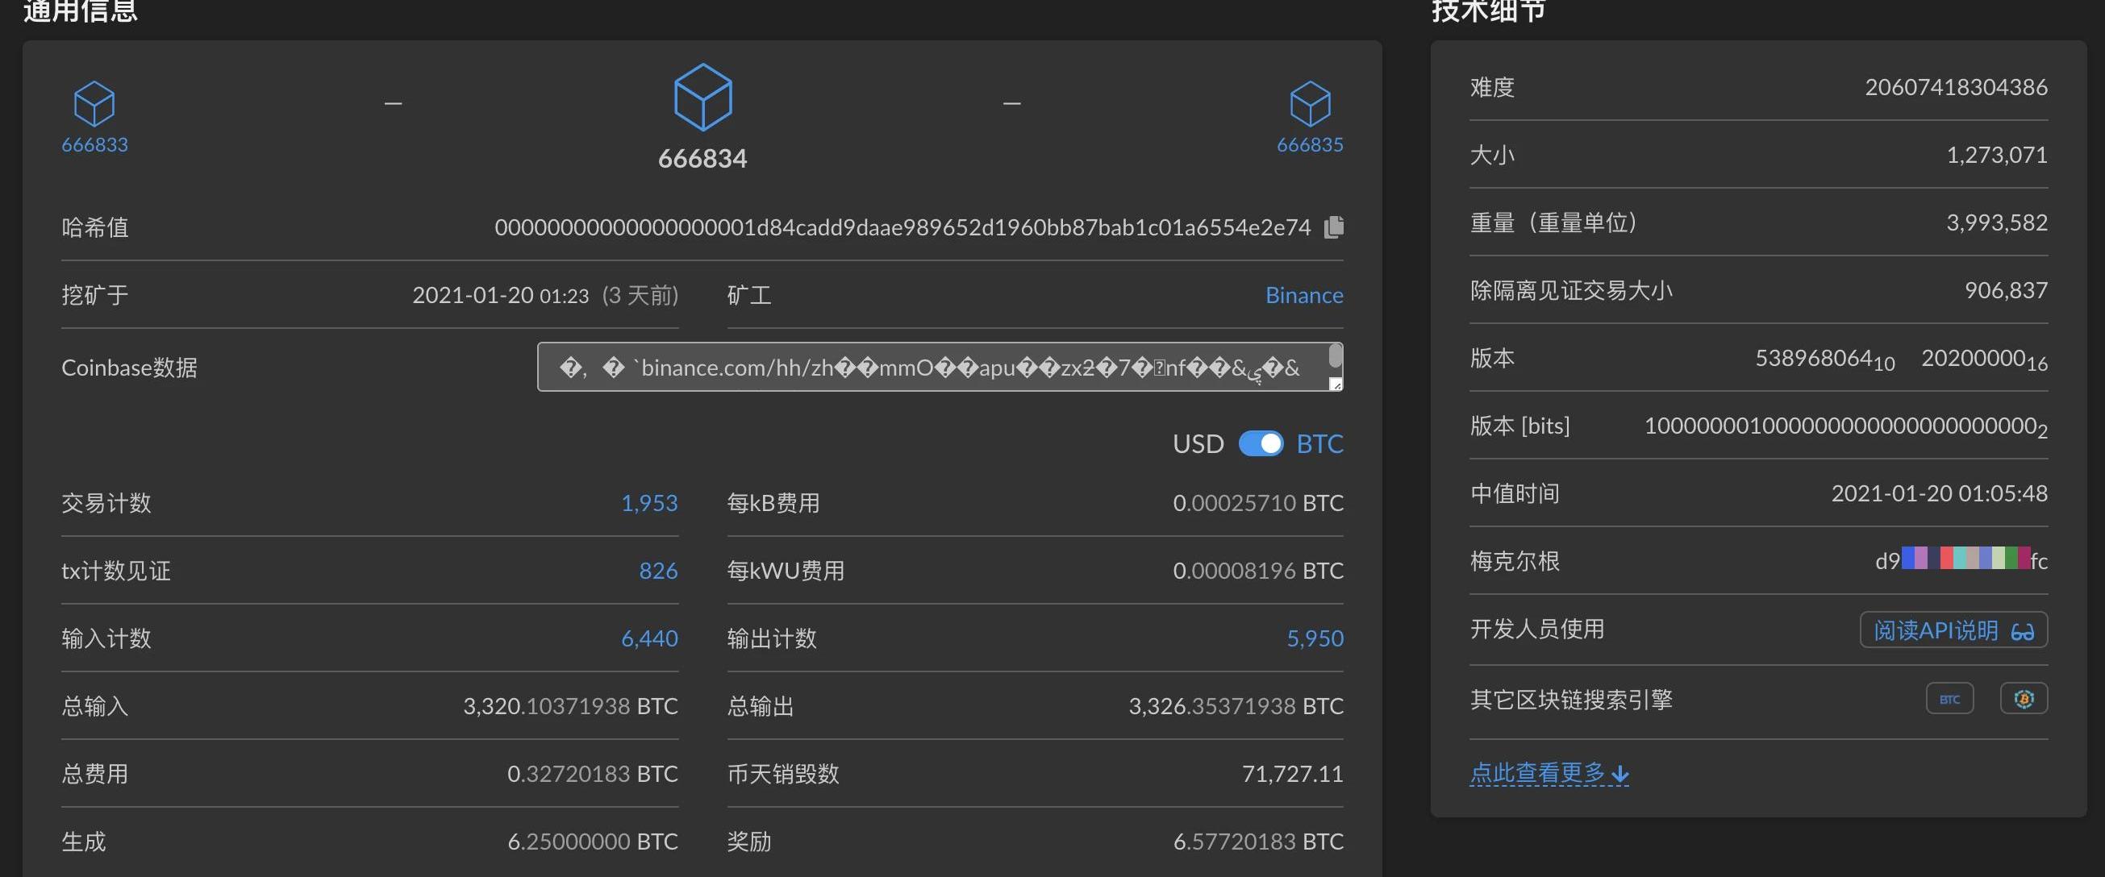Click the glasses icon in API button
Viewport: 2105px width, 877px height.
[x=2023, y=631]
